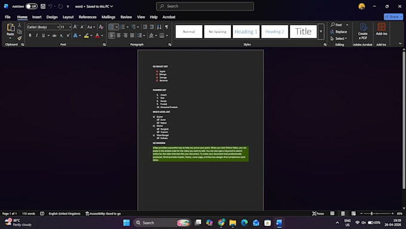Cut selection with the scissors icon
Screen dimensions: 406x229
(20, 25)
